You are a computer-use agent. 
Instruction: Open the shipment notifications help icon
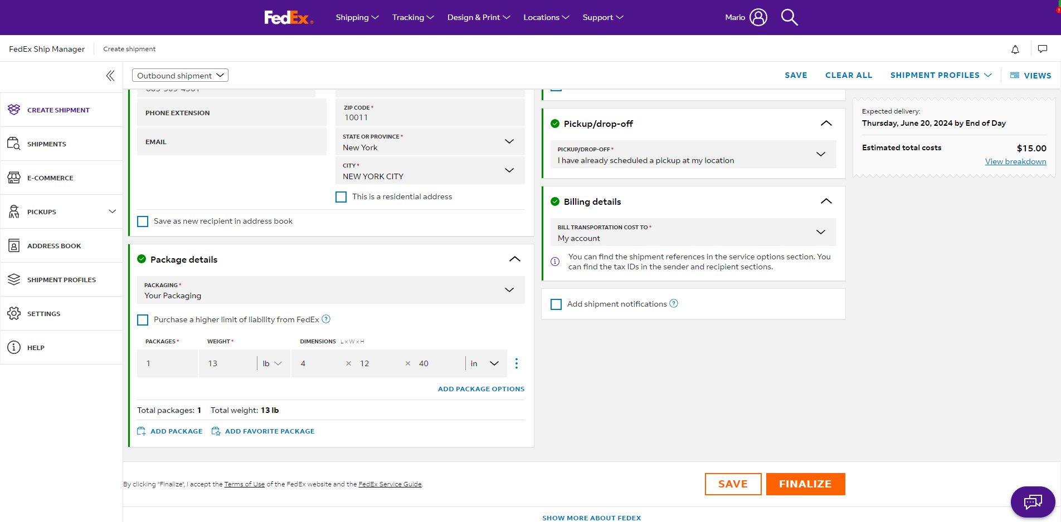(674, 303)
